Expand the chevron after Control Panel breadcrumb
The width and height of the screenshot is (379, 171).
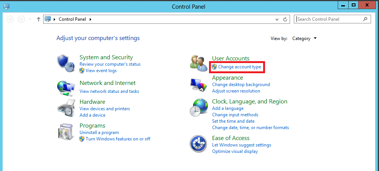point(90,19)
